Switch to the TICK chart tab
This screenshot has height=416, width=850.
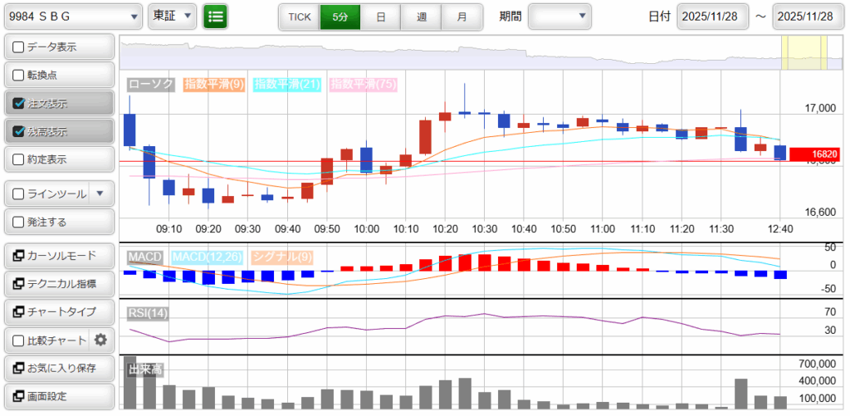pos(299,17)
